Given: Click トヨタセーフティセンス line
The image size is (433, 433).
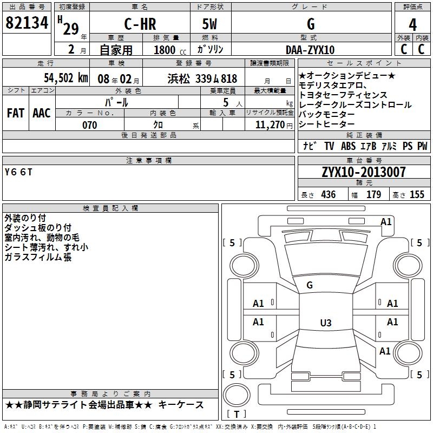Looking at the screenshot, I should (x=343, y=95).
